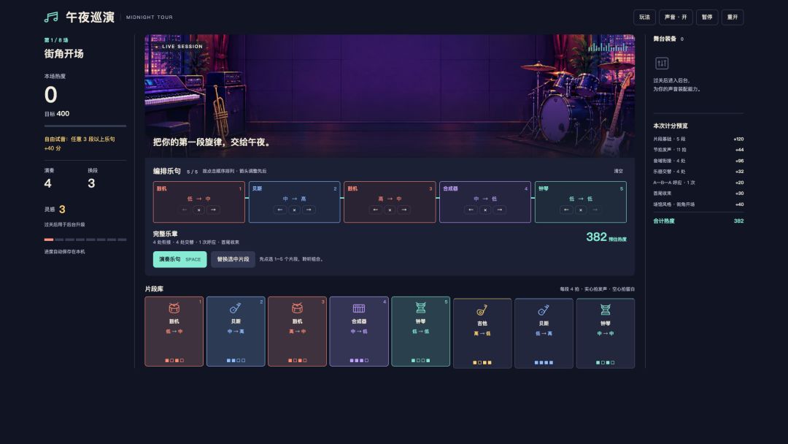This screenshot has height=444, width=788.
Task: Remove slot 2 贝斯 with its × button
Action: coord(295,210)
